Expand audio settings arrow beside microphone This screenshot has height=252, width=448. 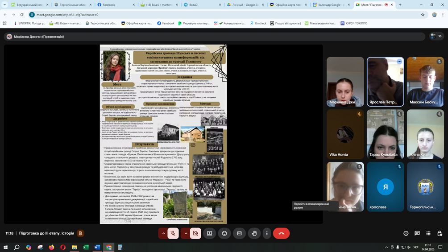click(x=163, y=233)
